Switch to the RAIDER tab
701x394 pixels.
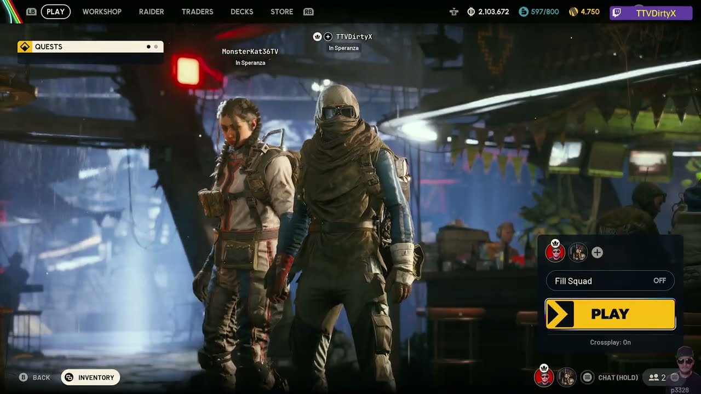click(151, 11)
